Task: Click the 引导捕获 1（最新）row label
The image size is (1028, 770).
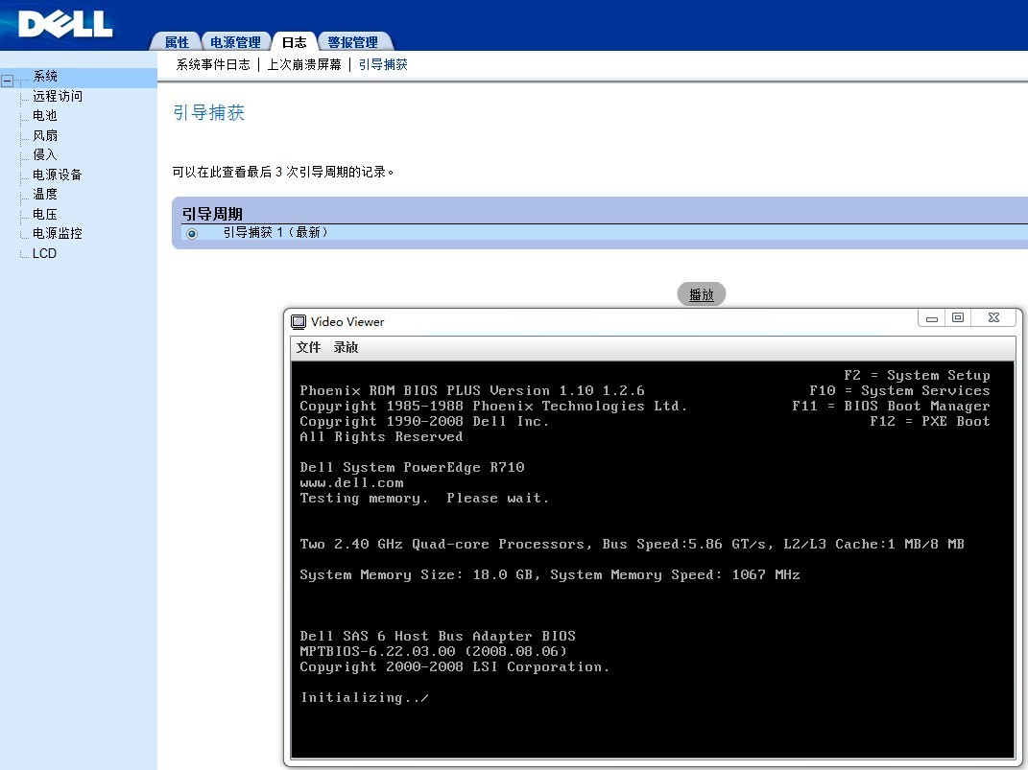Action: [275, 232]
